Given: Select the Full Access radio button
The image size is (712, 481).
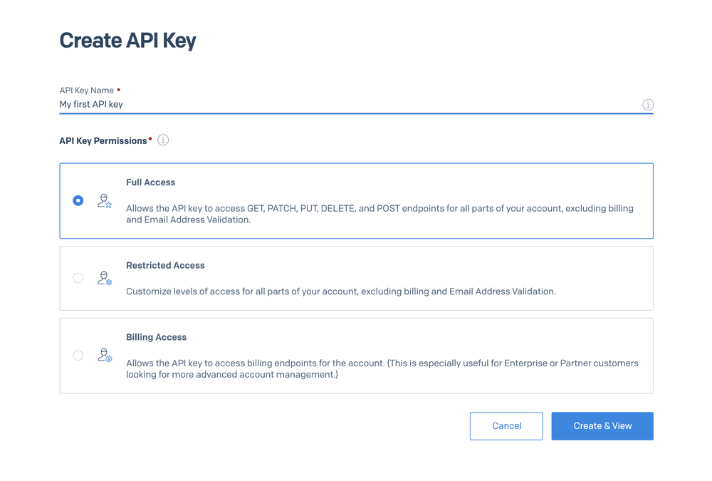Looking at the screenshot, I should 78,200.
